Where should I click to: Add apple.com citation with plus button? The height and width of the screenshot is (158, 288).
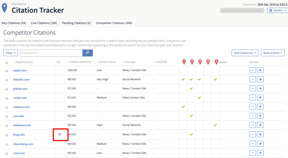[x=260, y=70]
